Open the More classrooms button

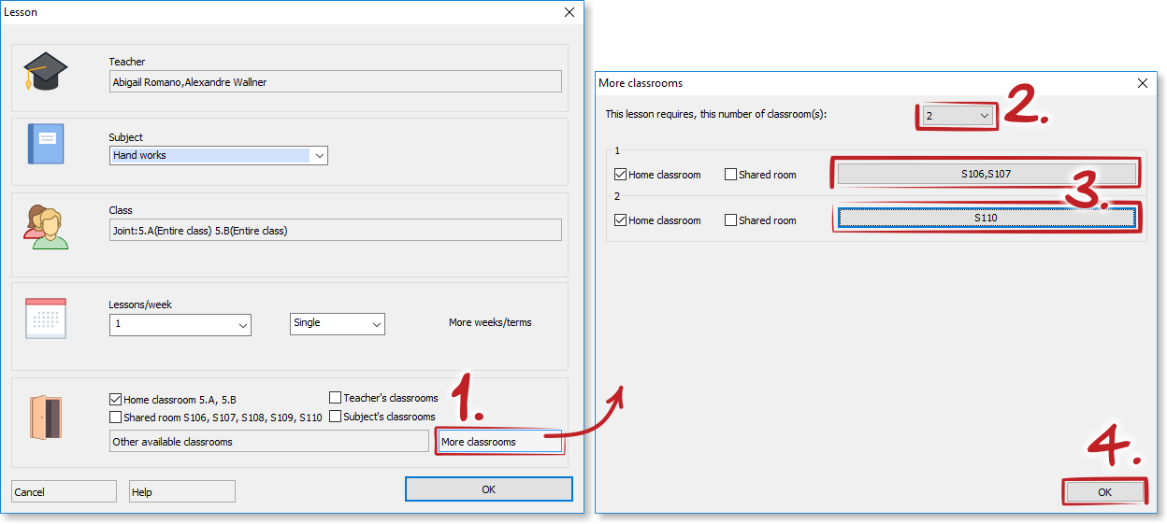(x=500, y=442)
